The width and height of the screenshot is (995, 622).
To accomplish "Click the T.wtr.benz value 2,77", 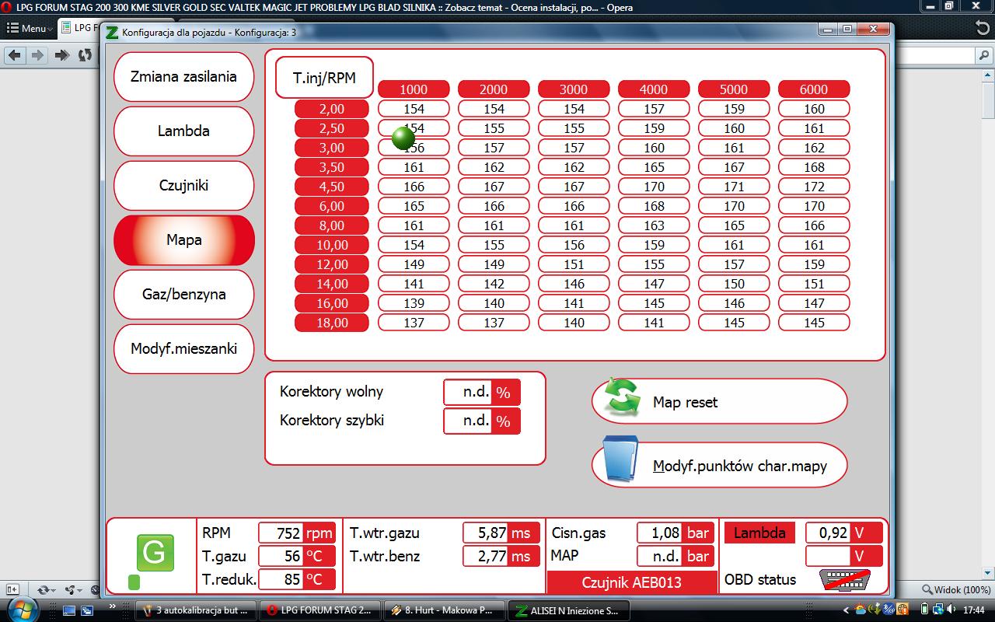I will point(486,556).
